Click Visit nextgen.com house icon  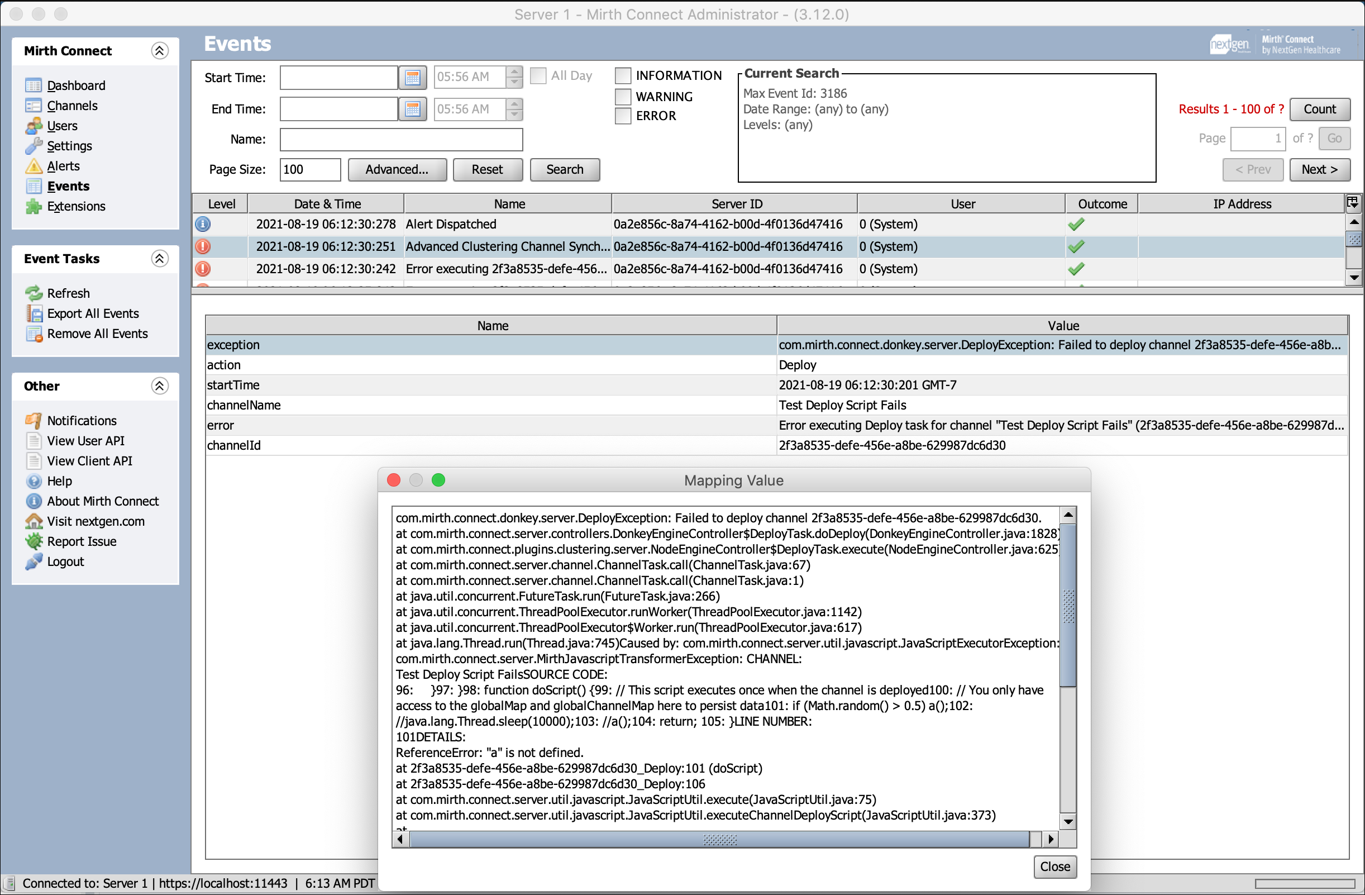click(x=34, y=521)
